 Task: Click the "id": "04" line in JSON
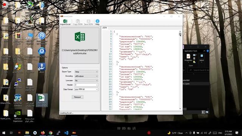coord(126,89)
